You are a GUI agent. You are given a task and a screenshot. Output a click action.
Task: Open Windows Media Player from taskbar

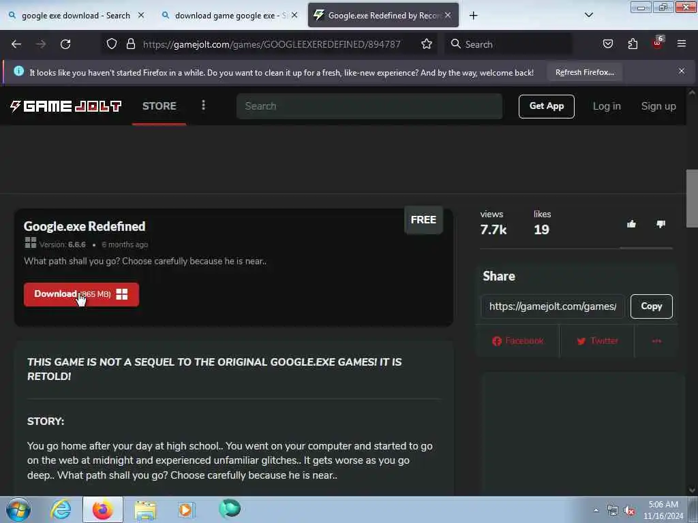[x=186, y=509]
